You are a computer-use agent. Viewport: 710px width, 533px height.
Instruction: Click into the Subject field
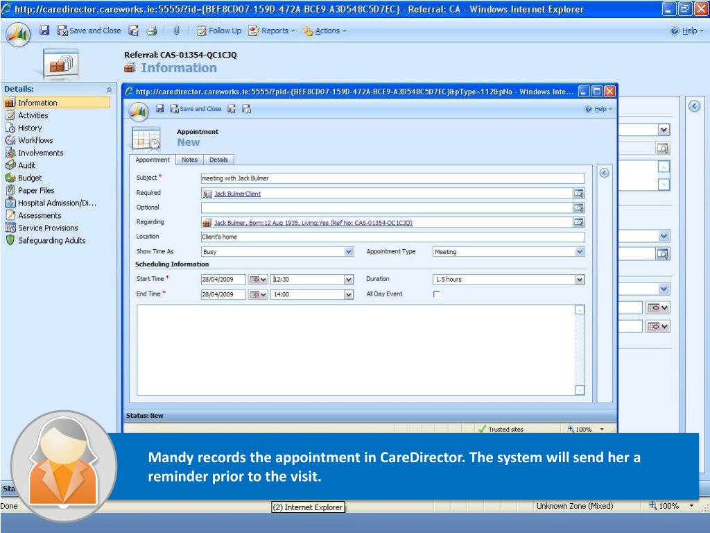click(x=392, y=178)
